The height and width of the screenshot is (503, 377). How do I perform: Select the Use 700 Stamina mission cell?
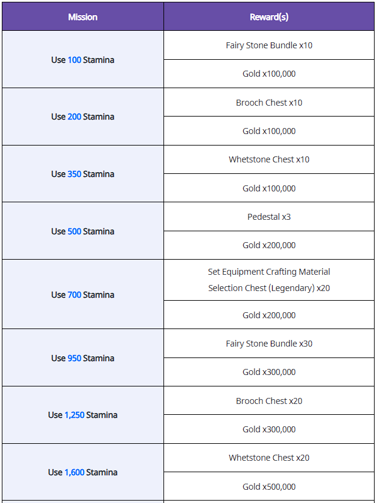pos(83,294)
